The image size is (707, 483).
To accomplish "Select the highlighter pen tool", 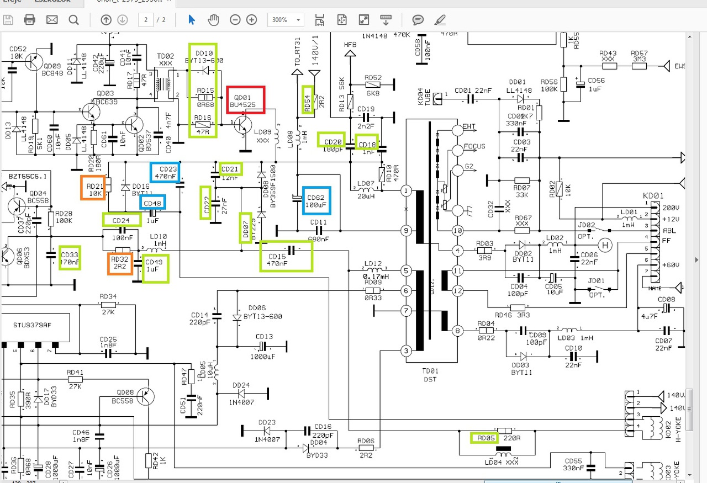I will coord(440,20).
